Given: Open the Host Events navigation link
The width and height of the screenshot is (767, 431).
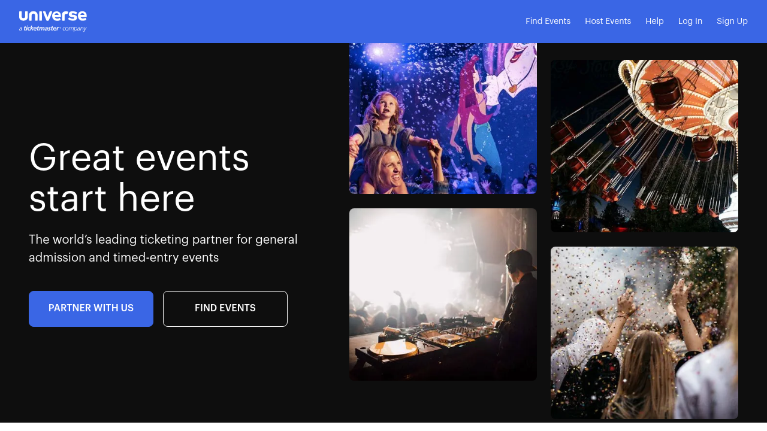Looking at the screenshot, I should point(608,22).
